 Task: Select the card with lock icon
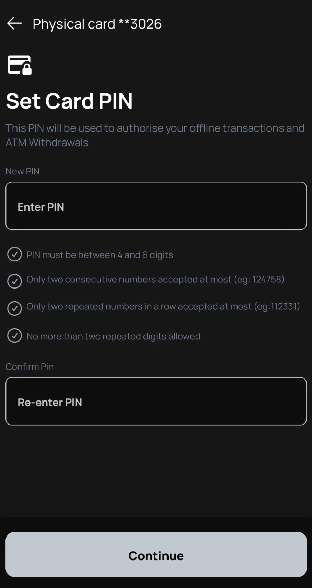coord(20,65)
